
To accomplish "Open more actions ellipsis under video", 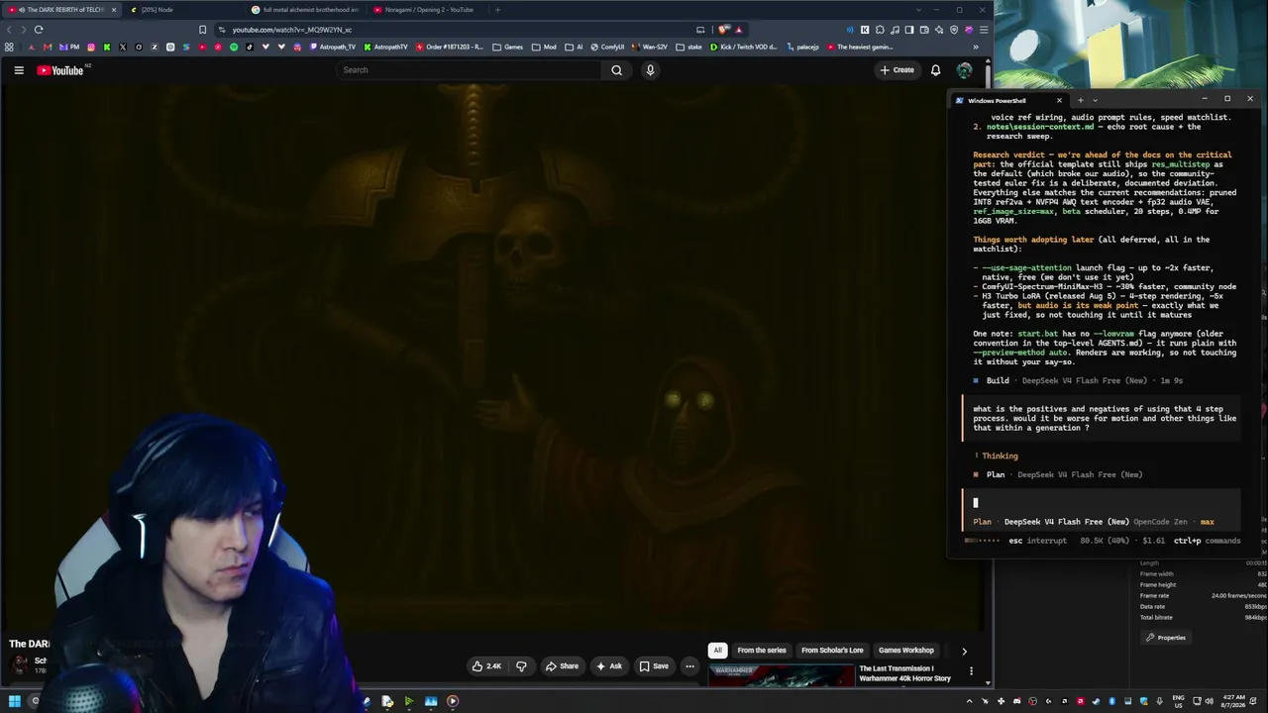I will [689, 666].
